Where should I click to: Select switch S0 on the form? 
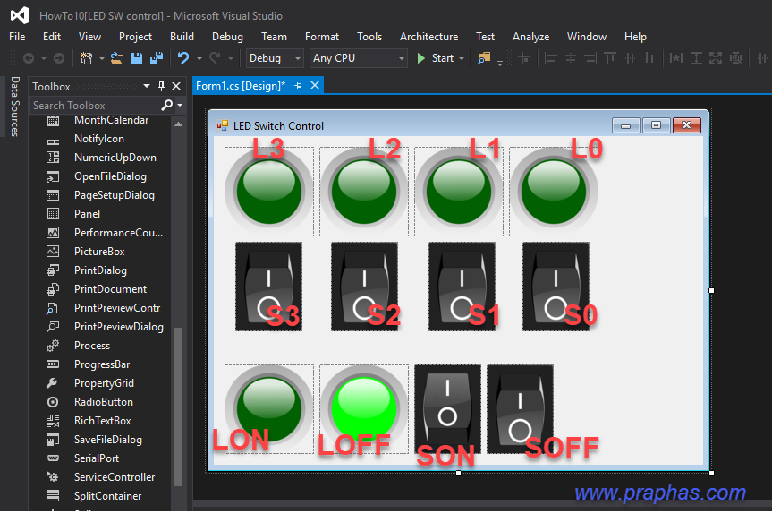coord(556,287)
